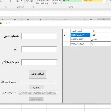Click the decrease decimal icon
The image size is (111, 111).
(x=32, y=1)
